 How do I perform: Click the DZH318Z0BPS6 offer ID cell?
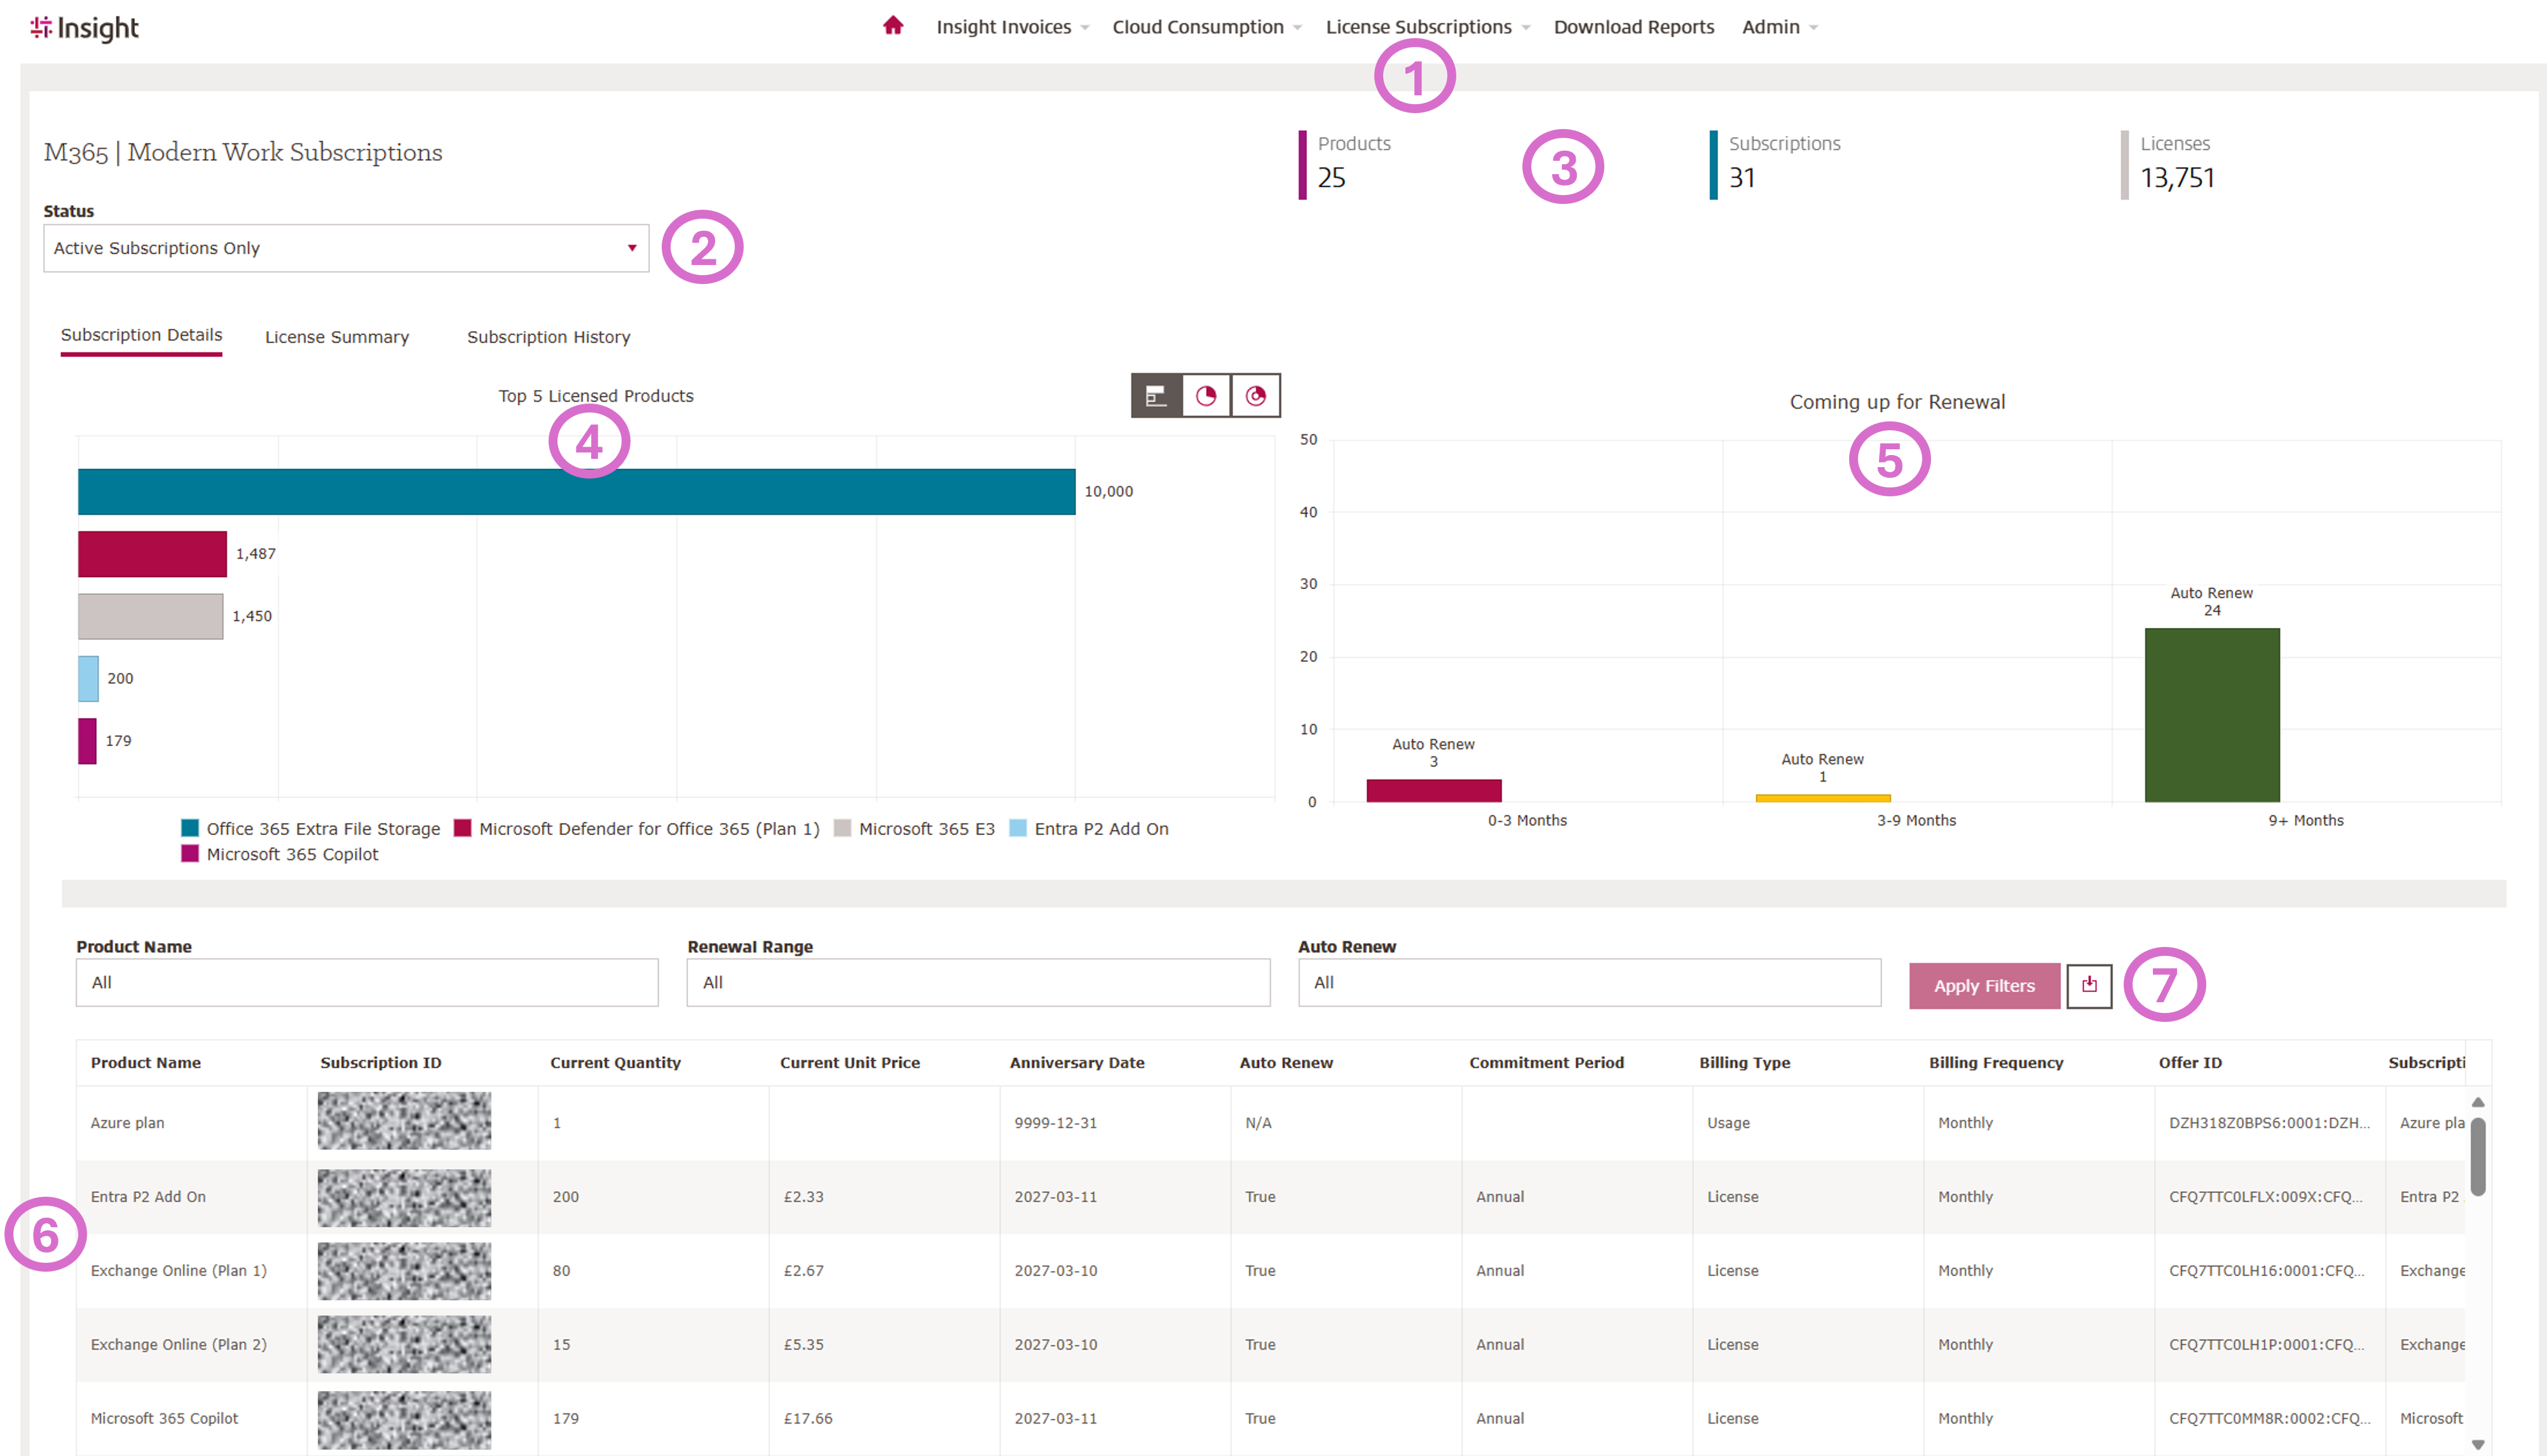click(2270, 1123)
